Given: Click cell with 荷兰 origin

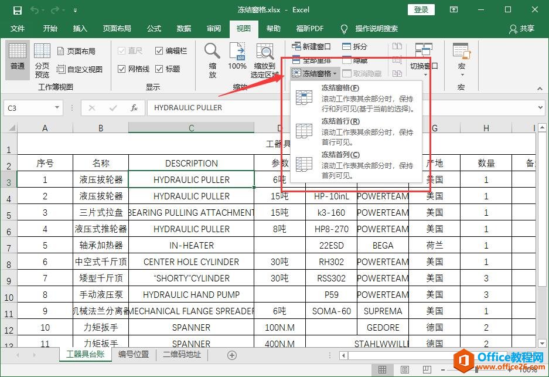Looking at the screenshot, I should pyautogui.click(x=435, y=245).
